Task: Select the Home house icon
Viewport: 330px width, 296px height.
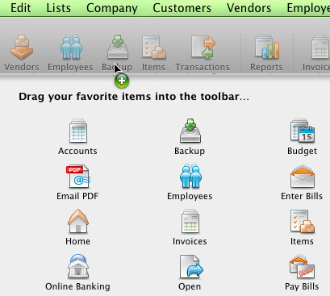Action: click(x=78, y=221)
